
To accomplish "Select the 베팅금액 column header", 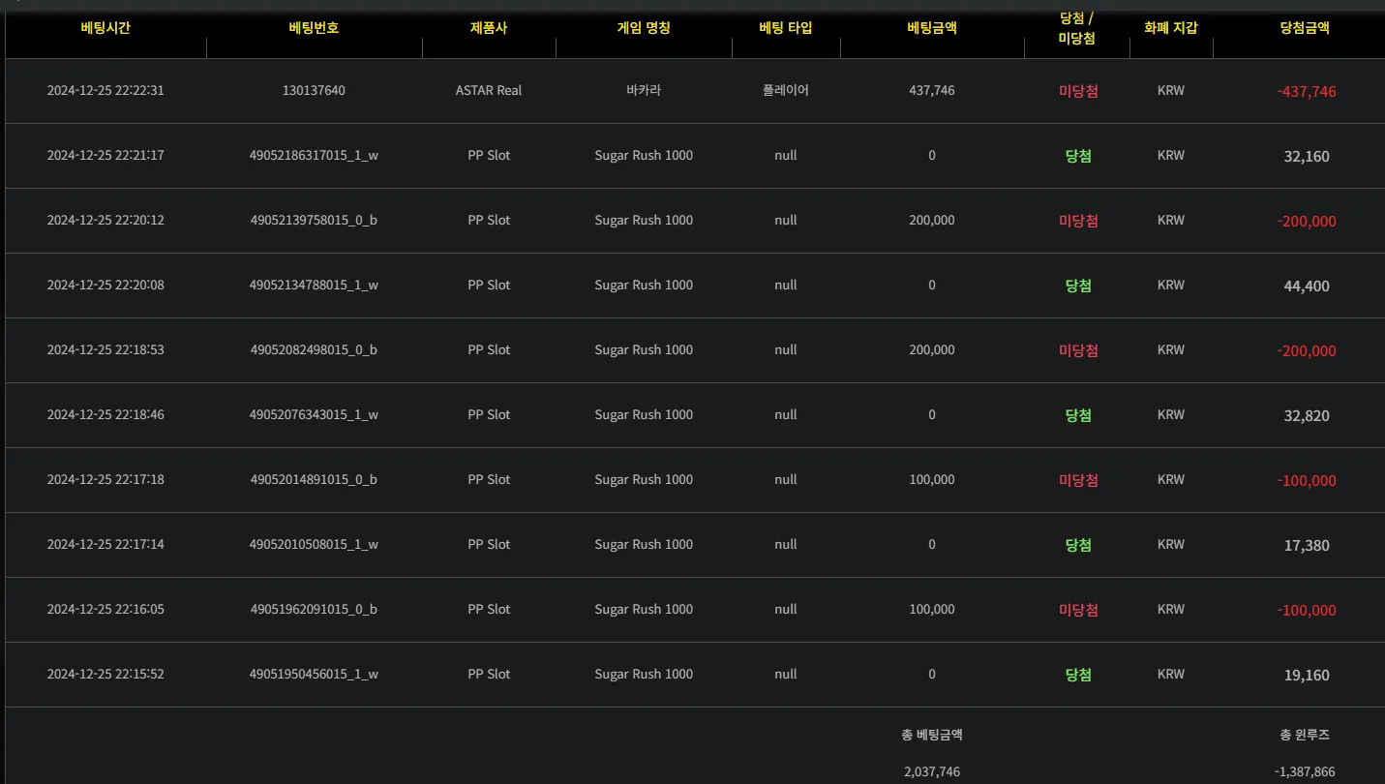I will (932, 28).
